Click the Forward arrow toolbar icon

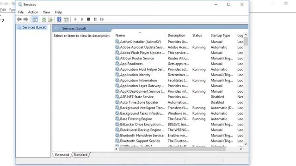[x=26, y=19]
